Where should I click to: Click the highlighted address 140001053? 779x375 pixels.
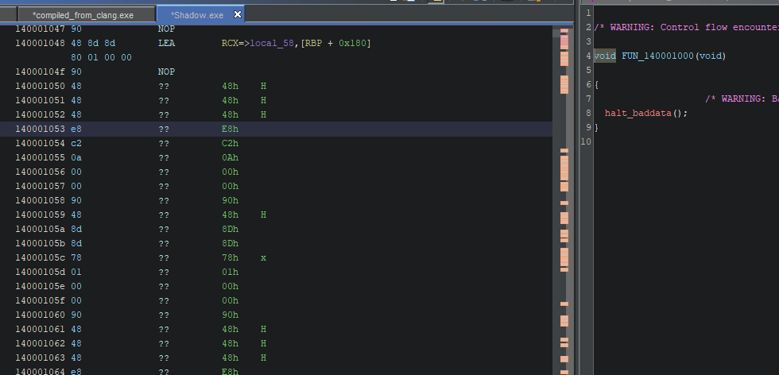[41, 130]
